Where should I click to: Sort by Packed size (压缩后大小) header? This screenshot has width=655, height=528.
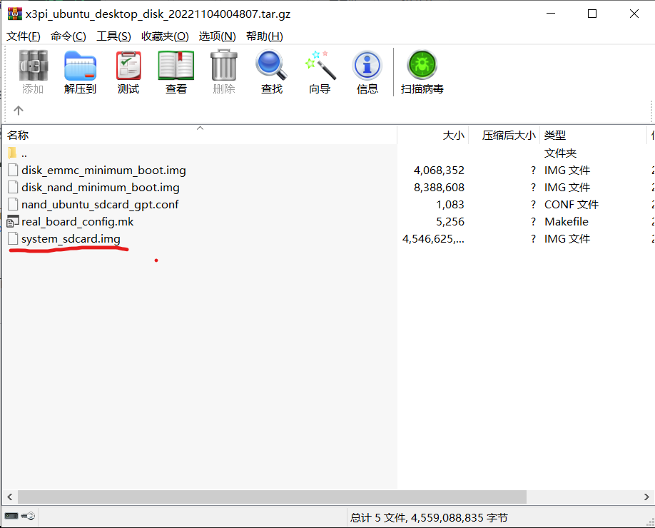point(504,135)
